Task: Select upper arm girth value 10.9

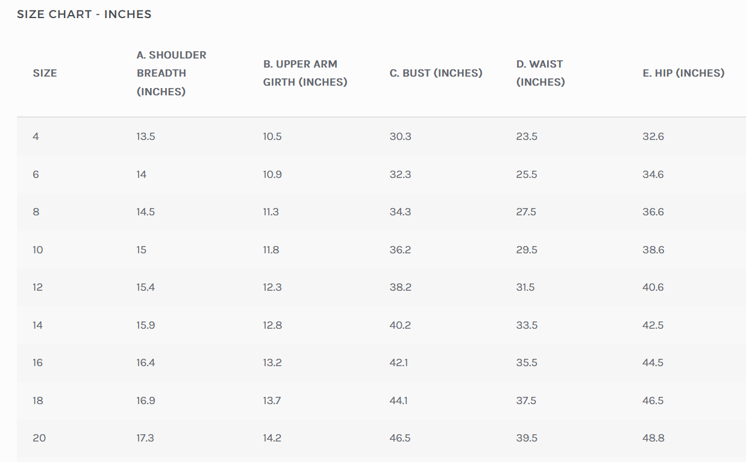Action: coord(272,174)
